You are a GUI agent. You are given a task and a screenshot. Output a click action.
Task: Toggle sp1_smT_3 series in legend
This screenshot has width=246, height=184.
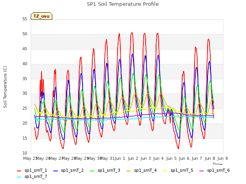tap(105, 171)
